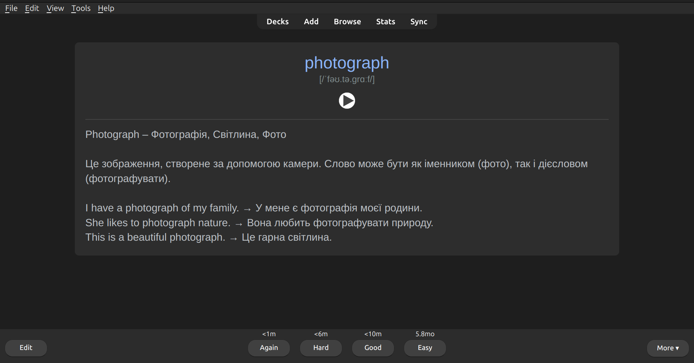Click the blue "photograph" heading word
Screen dimensions: 694x363
[347, 63]
